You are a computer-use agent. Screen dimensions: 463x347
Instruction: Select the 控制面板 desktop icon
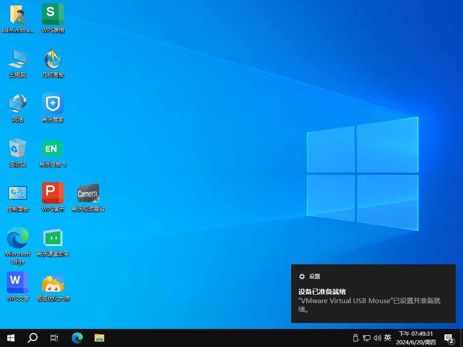point(18,198)
